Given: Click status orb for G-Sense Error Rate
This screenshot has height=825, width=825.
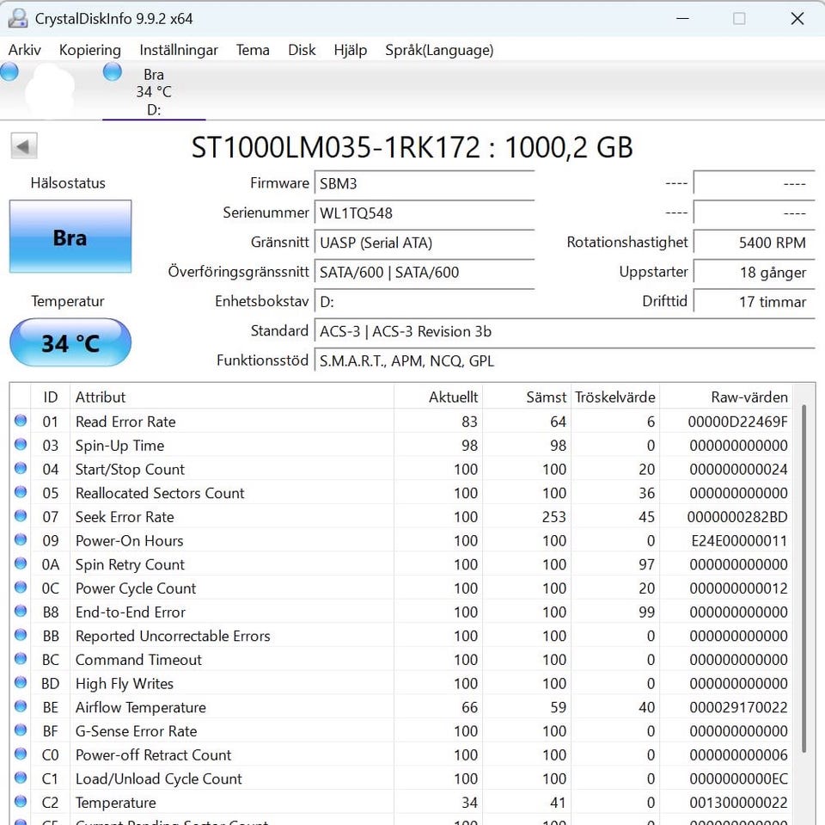Looking at the screenshot, I should point(21,730).
